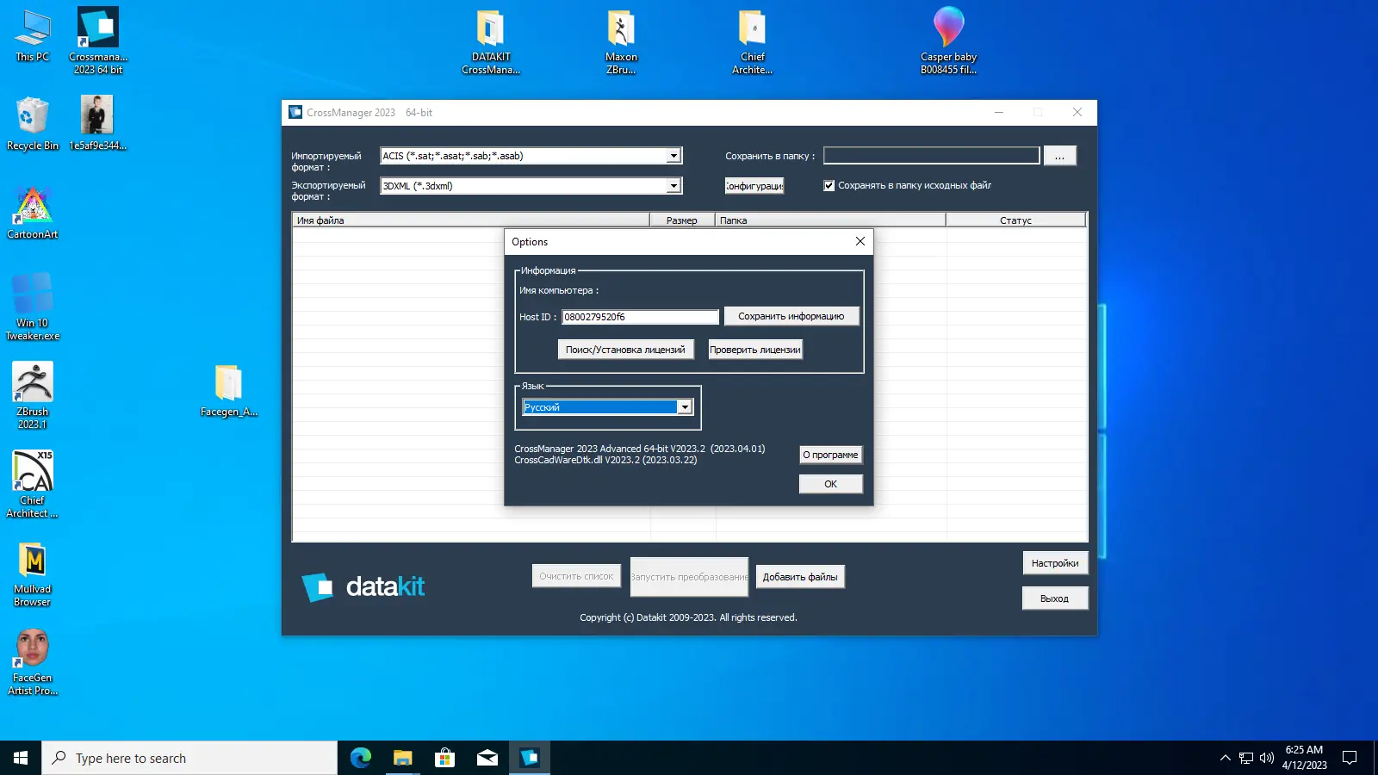Screen dimensions: 1378x775
Task: Open Chief Architect folder on desktop
Action: point(753,40)
